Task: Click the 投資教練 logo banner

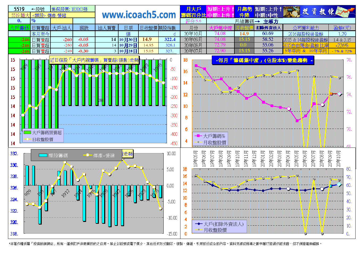Action: 319,12
